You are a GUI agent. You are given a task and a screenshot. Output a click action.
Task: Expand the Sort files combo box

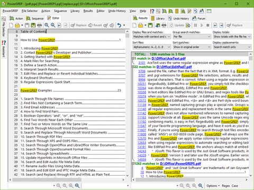pyautogui.click(x=152, y=47)
